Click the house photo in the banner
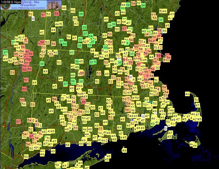Screen dimensions: 219x169 [x=54, y=5]
